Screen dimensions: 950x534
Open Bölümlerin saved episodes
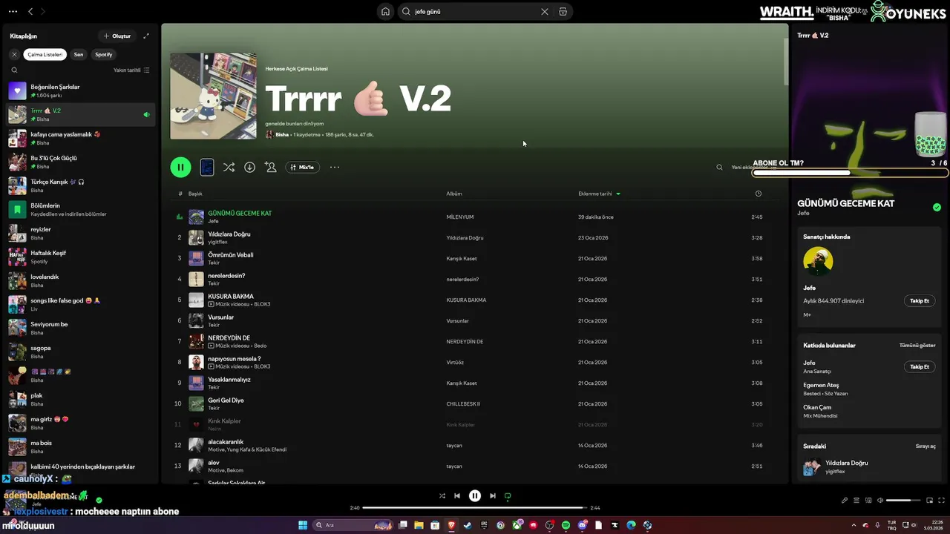pyautogui.click(x=81, y=209)
